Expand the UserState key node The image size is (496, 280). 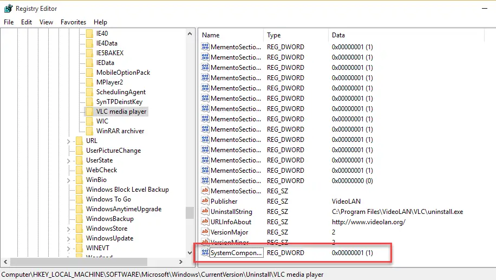pos(69,161)
